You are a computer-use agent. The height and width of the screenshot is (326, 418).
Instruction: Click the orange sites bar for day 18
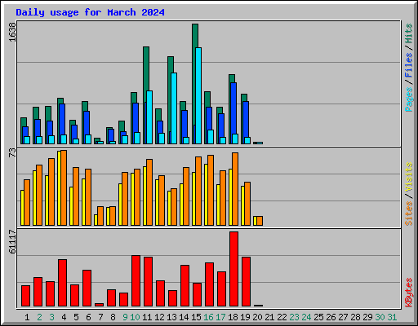[235, 189]
